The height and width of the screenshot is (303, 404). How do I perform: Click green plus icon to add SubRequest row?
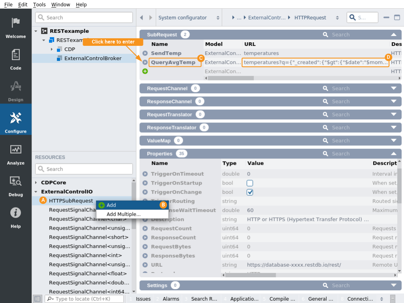(x=145, y=71)
